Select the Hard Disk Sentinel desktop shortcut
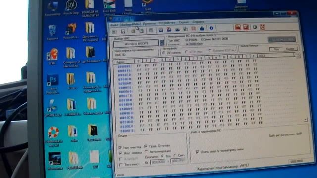 [x=109, y=8]
